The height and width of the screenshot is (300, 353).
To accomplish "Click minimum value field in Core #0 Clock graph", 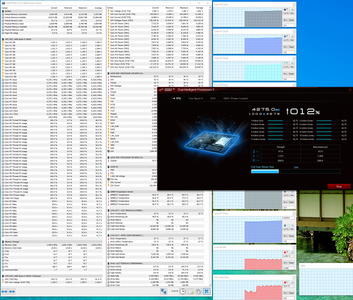I will tap(289, 25).
